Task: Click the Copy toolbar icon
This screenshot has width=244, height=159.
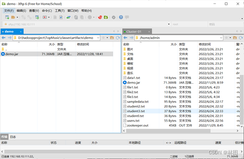Action: click(x=76, y=17)
